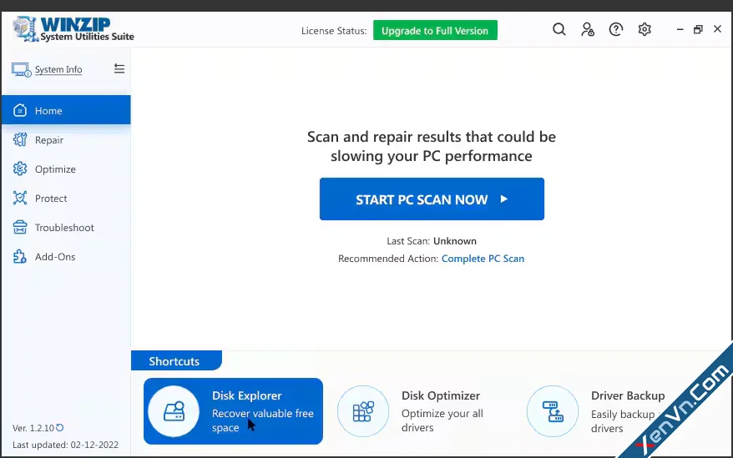Click the Disk Optimizer blocks icon
This screenshot has width=733, height=458.
363,411
